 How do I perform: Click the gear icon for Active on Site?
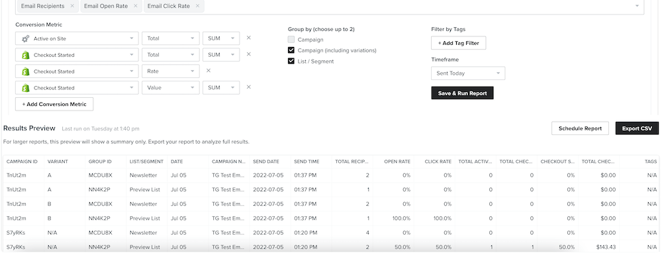pos(25,38)
